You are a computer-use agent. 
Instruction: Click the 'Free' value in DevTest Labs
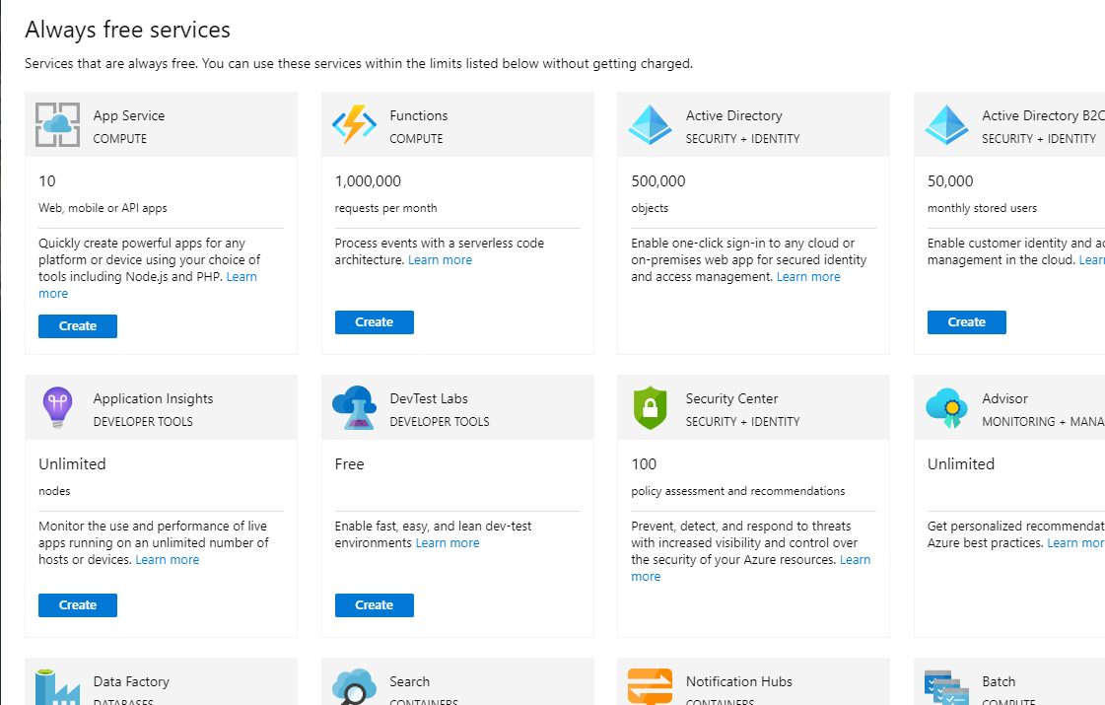[350, 463]
